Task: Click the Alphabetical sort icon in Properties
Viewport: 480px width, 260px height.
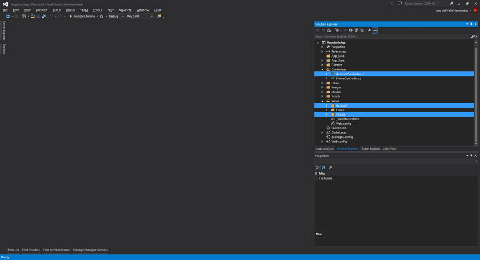Action: (x=324, y=167)
